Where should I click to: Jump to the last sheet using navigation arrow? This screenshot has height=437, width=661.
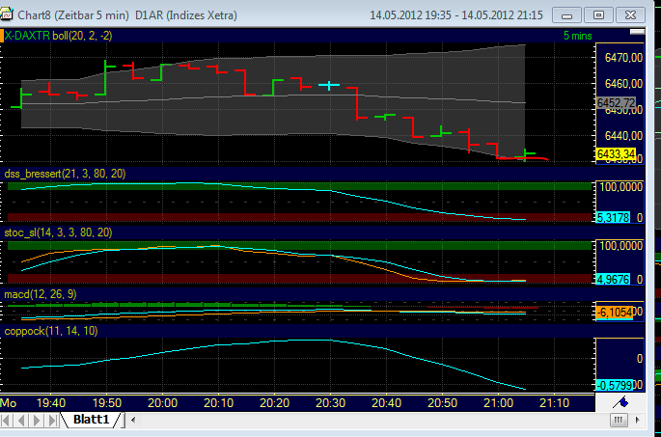click(x=53, y=420)
